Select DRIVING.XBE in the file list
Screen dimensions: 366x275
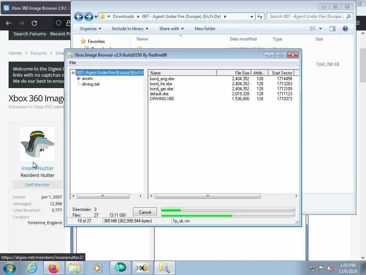click(162, 99)
